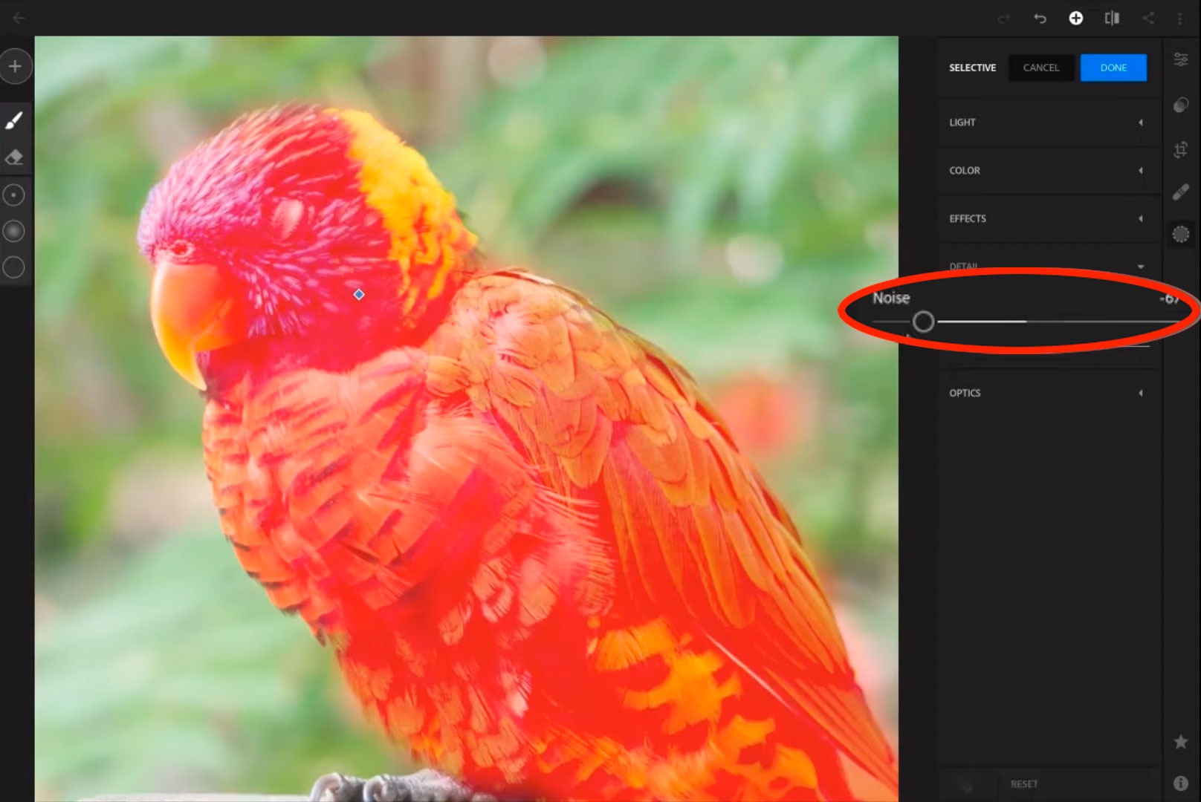Viewport: 1201px width, 802px height.
Task: Click the blue selective edit pin on bird
Action: (x=359, y=295)
